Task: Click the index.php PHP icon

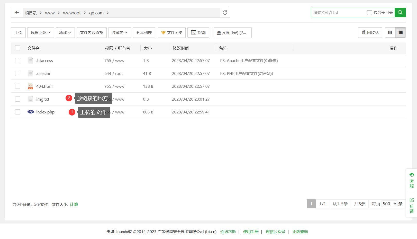Action: pyautogui.click(x=31, y=112)
